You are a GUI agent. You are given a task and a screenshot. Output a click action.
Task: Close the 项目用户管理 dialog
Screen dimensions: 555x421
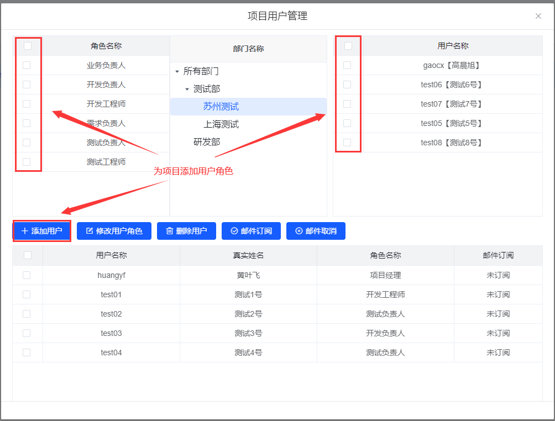[538, 16]
